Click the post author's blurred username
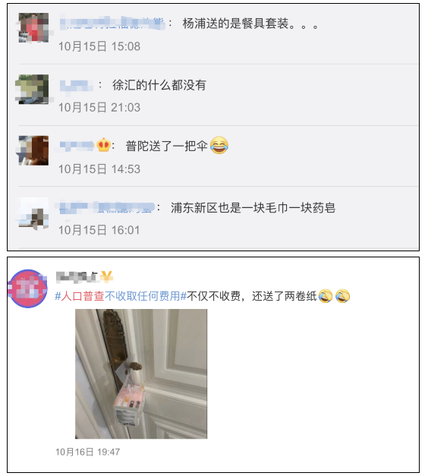 tap(77, 276)
